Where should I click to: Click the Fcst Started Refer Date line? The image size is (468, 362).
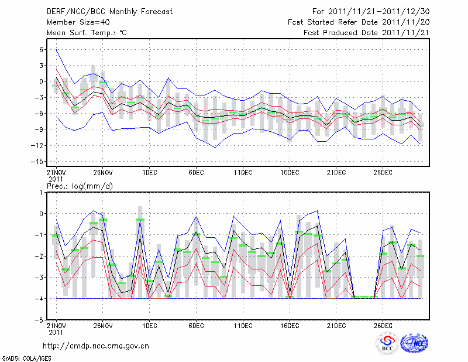[x=359, y=22]
